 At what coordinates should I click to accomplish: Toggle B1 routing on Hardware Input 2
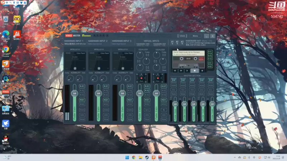(106, 100)
